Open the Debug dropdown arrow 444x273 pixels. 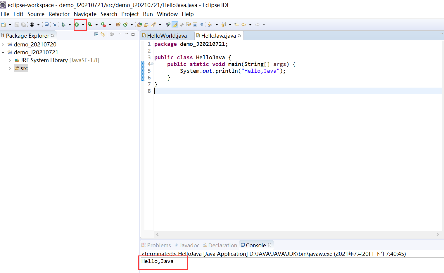[70, 25]
